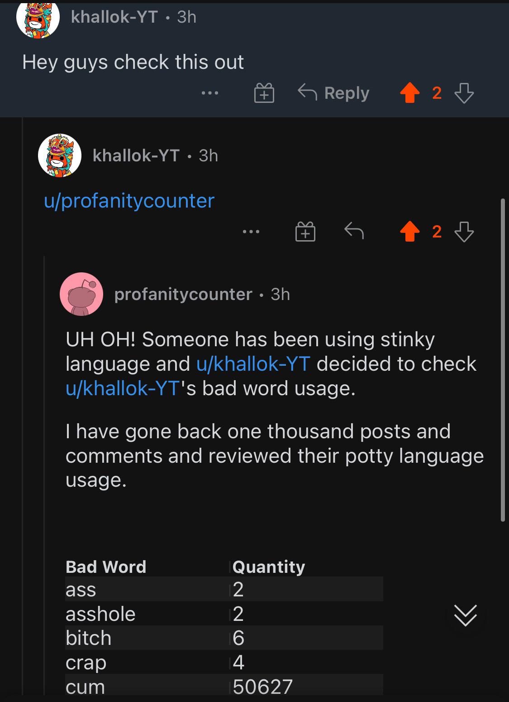Jump to next comment with double chevron
509x702 pixels.
click(x=465, y=615)
